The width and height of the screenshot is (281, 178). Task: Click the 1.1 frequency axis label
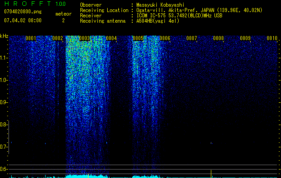(x=4, y=58)
